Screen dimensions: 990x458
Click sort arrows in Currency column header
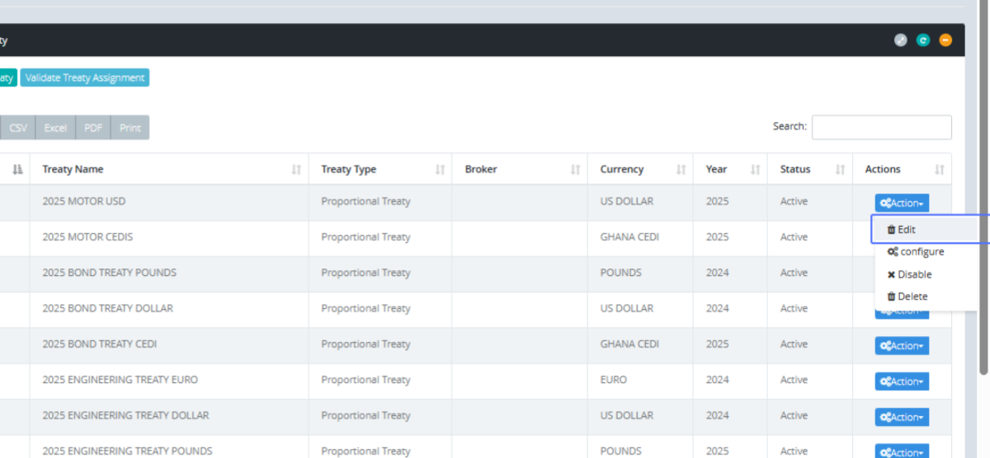click(x=681, y=170)
